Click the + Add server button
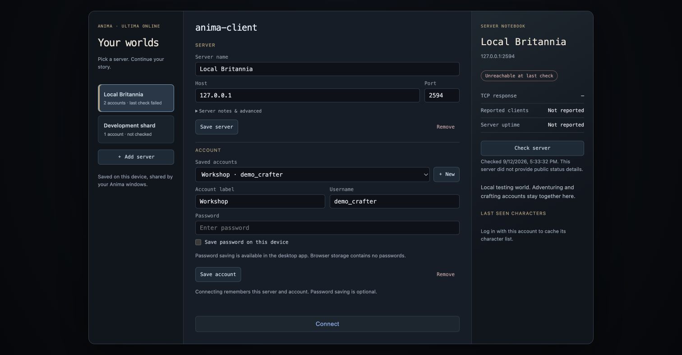The height and width of the screenshot is (355, 682). (x=136, y=157)
